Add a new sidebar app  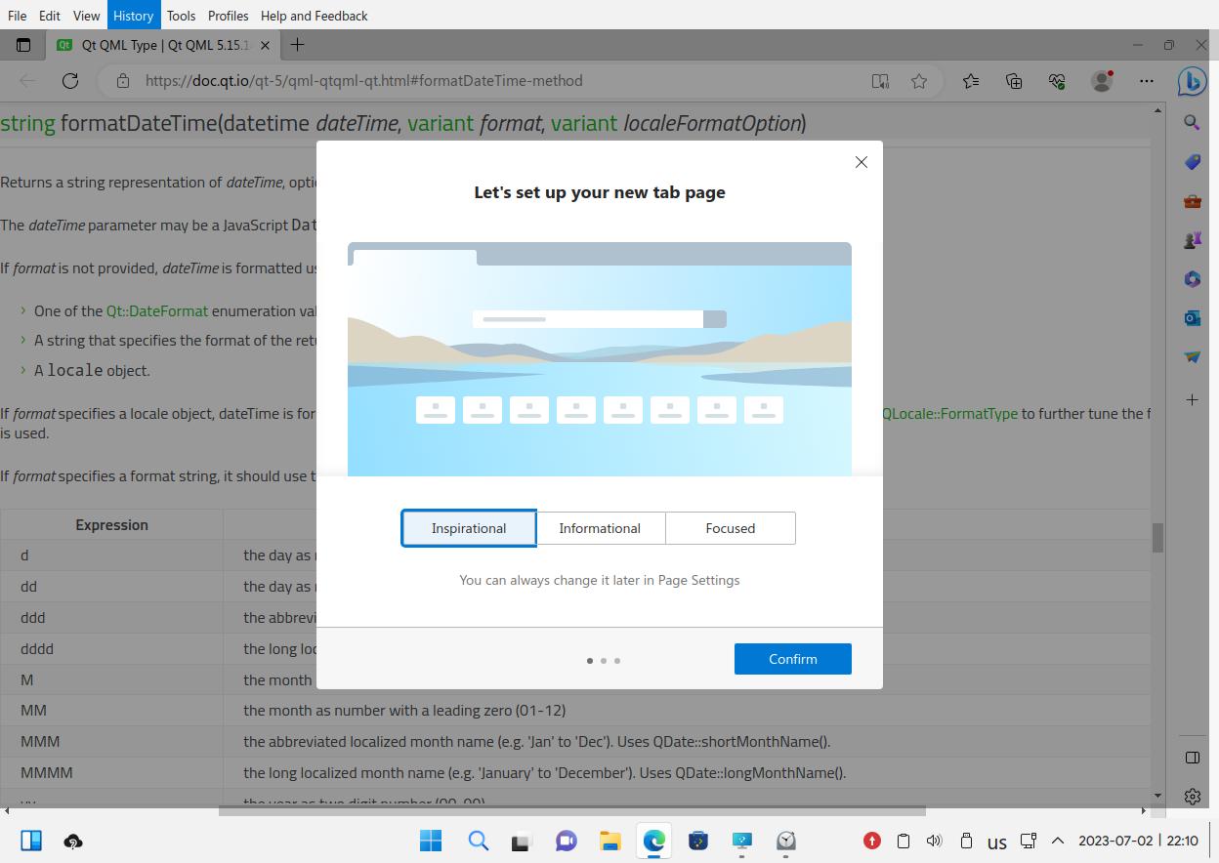click(x=1192, y=400)
